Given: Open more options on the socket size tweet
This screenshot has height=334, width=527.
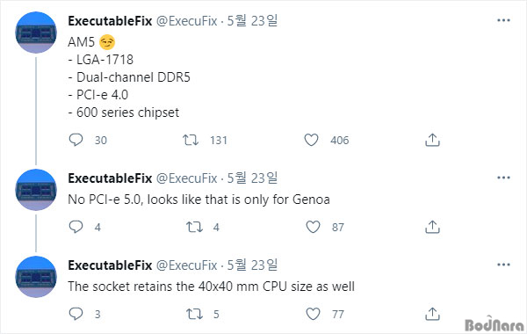Looking at the screenshot, I should (503, 265).
